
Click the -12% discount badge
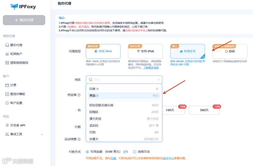(217, 106)
